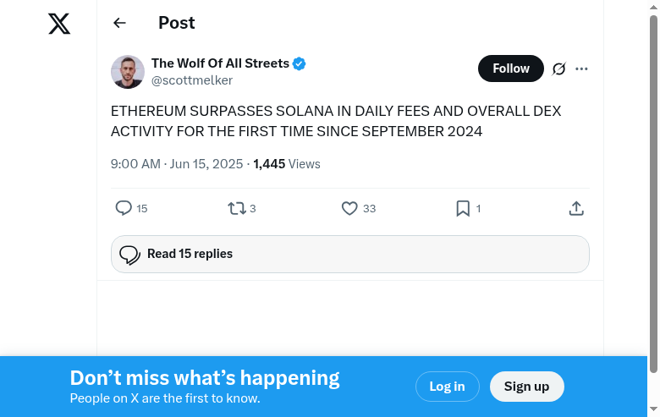Image resolution: width=660 pixels, height=417 pixels.
Task: Open the post timestamp link
Action: pos(177,164)
